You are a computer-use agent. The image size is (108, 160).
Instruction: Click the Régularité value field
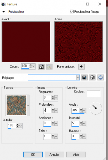pyautogui.click(x=47, y=98)
